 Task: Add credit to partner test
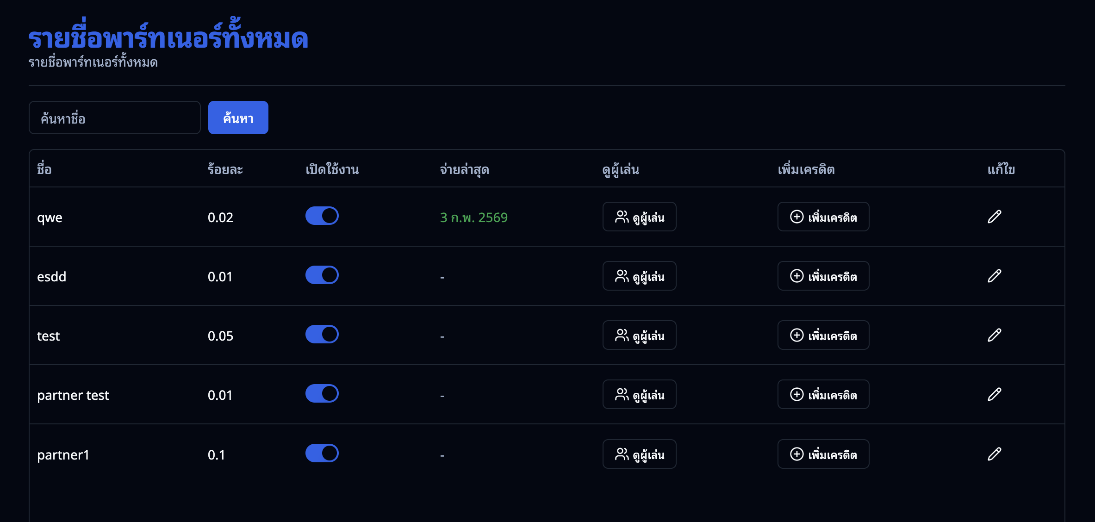coord(823,394)
